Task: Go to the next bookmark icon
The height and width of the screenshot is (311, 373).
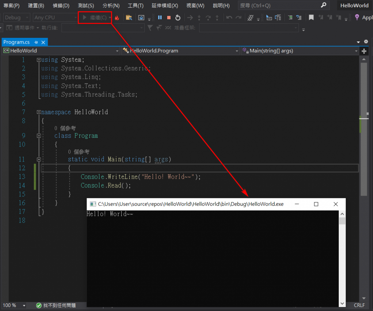Action: (x=329, y=17)
